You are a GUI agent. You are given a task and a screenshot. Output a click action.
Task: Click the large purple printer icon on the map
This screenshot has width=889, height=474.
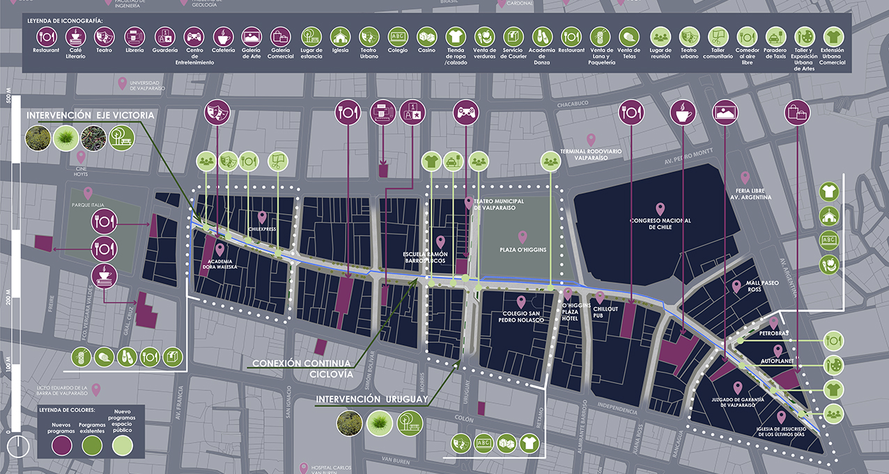[x=382, y=111]
